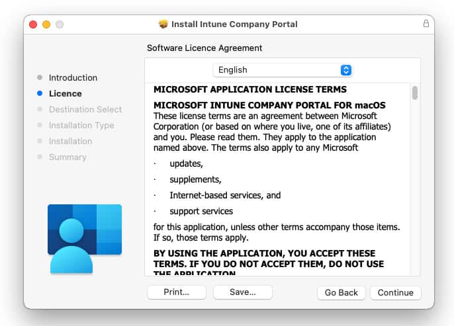Click the Go Back button
Screen dimensions: 454x326
[x=341, y=293]
